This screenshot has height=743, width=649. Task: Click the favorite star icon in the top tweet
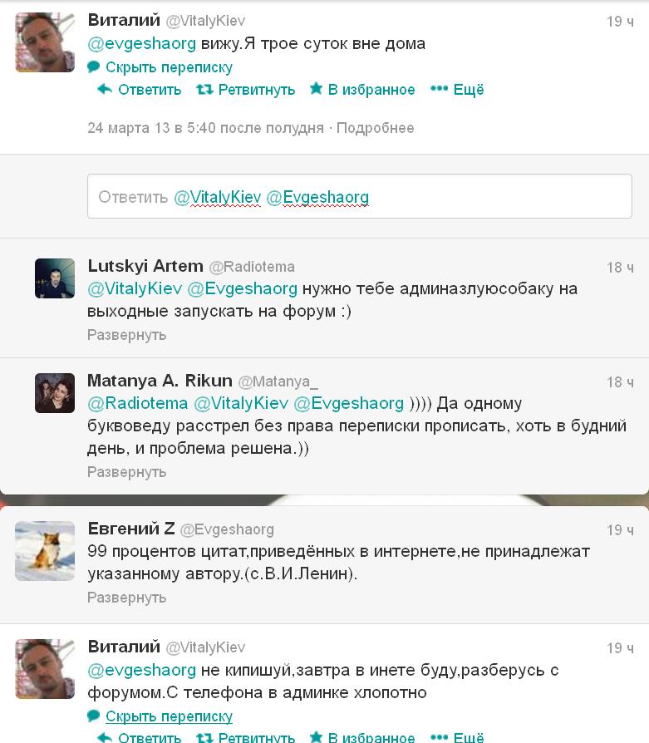pyautogui.click(x=316, y=88)
